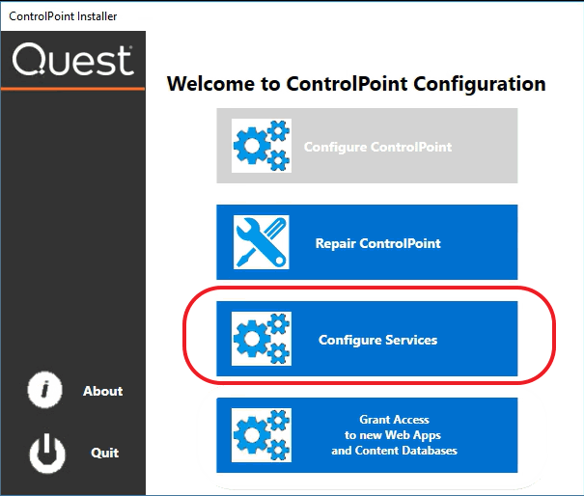Click the gears icon on Grant Access button
This screenshot has width=584, height=496.
click(262, 435)
